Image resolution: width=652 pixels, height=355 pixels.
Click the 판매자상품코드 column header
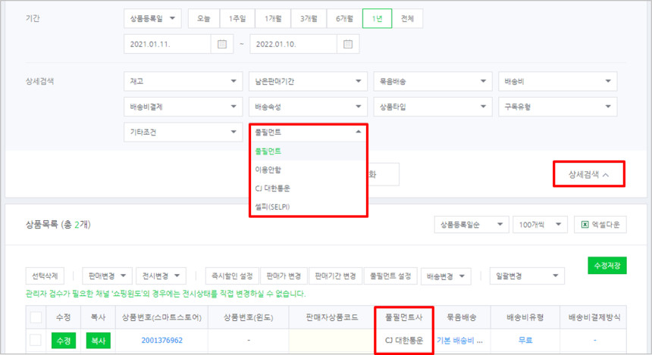tap(332, 318)
